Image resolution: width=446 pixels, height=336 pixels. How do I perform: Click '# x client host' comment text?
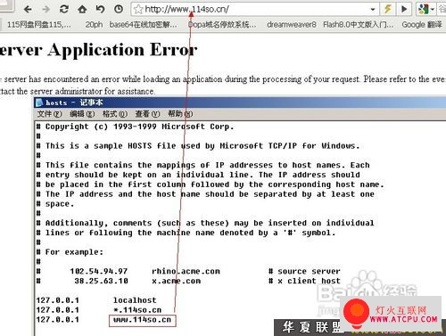(x=304, y=281)
